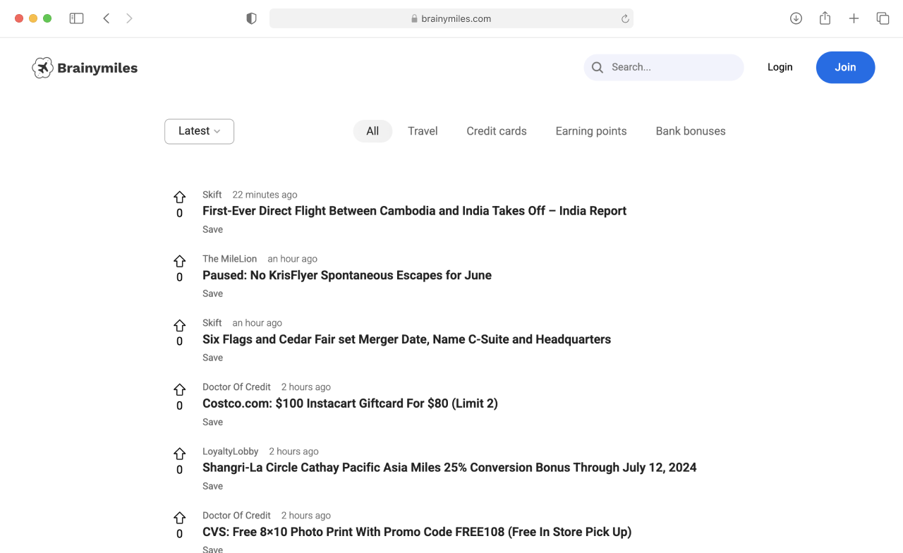Save the KrisFlyer Spontaneous Escapes post

pyautogui.click(x=212, y=293)
